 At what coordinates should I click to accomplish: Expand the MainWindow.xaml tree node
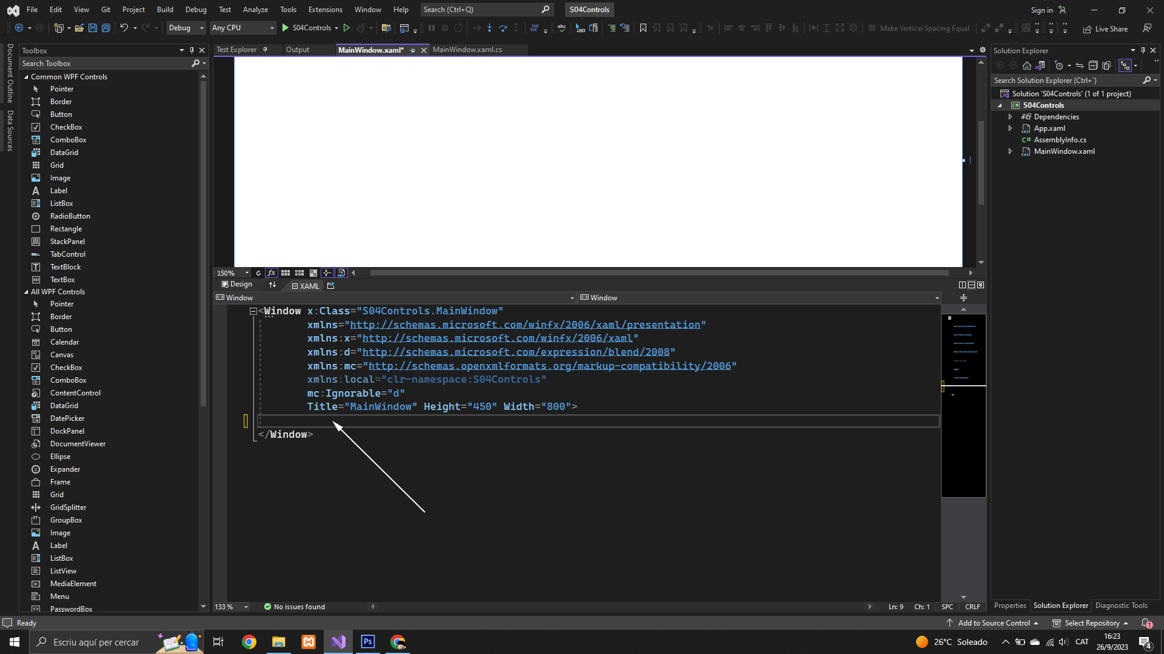[1010, 151]
